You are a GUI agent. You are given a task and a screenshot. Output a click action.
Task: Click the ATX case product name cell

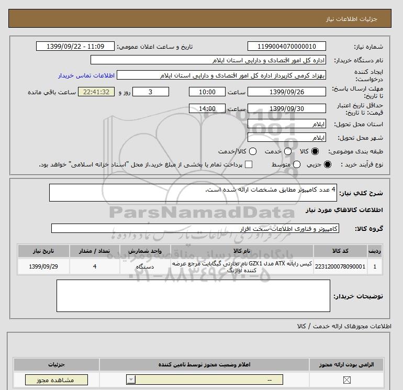click(x=242, y=266)
